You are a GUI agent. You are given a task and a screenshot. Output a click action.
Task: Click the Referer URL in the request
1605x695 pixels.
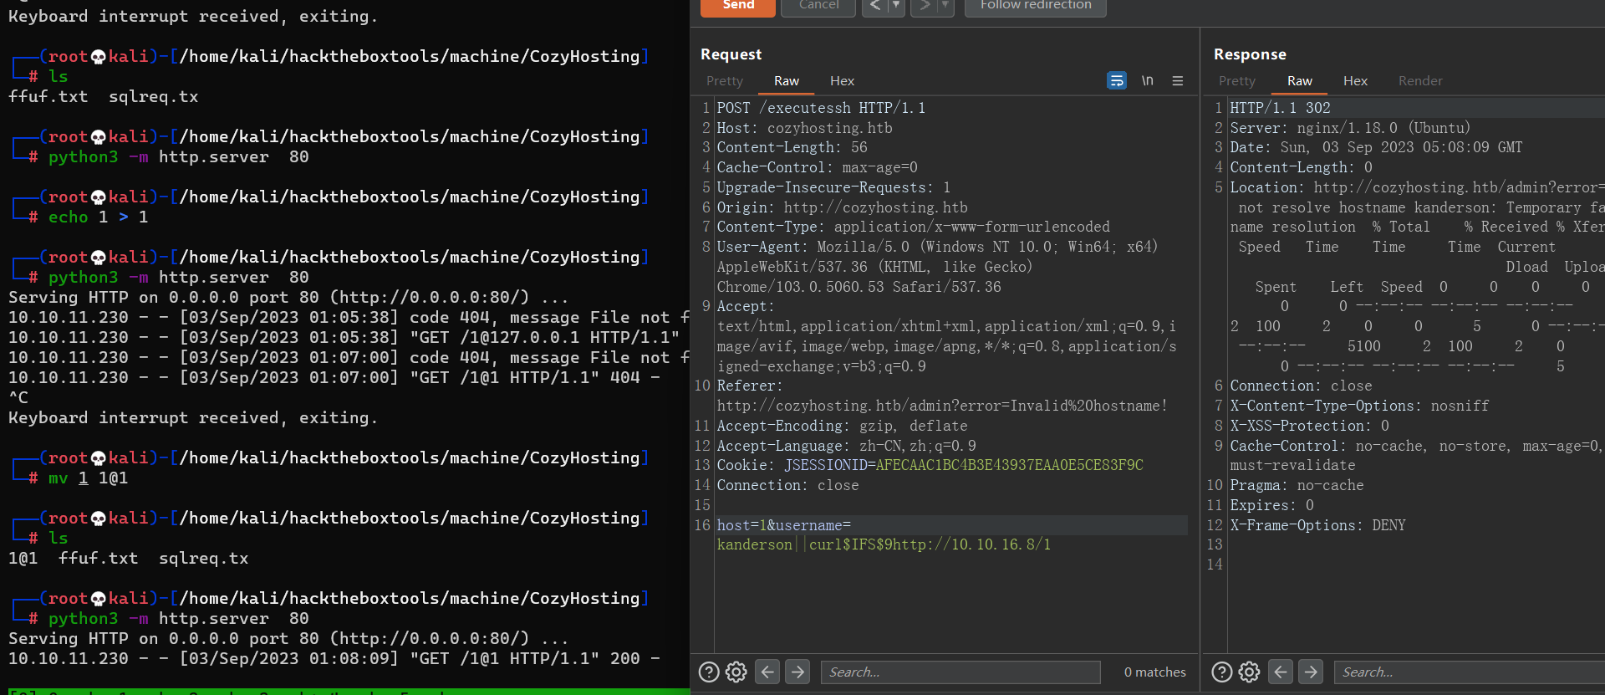[x=942, y=406]
